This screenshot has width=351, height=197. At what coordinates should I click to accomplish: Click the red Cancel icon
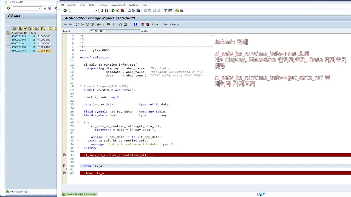[122, 11]
